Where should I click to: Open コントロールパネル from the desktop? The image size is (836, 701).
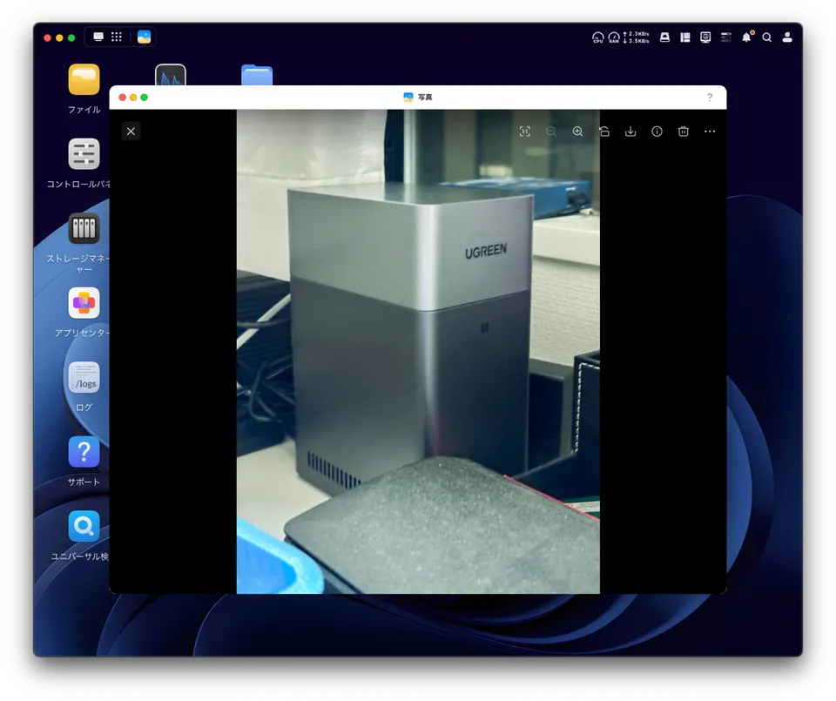83,154
